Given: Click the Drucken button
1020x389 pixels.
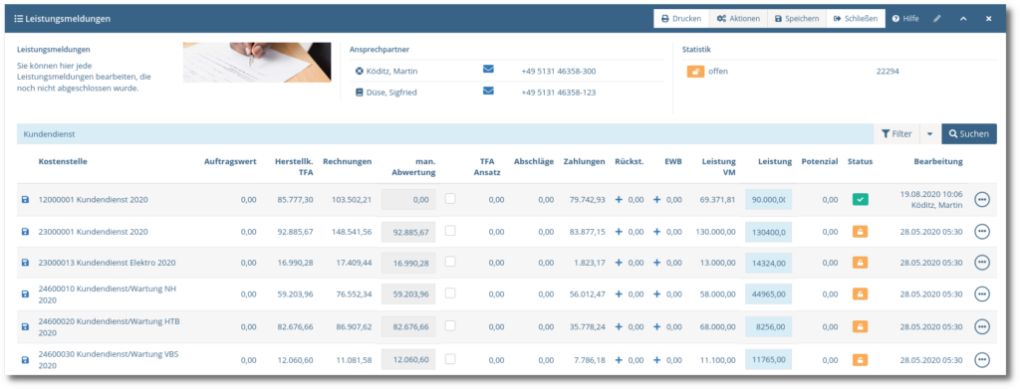Looking at the screenshot, I should 681,19.
